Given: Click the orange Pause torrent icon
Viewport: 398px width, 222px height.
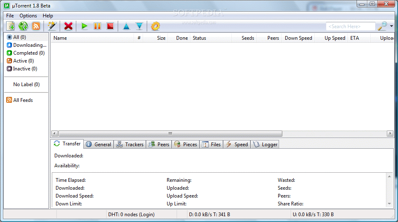Looking at the screenshot, I should click(97, 26).
